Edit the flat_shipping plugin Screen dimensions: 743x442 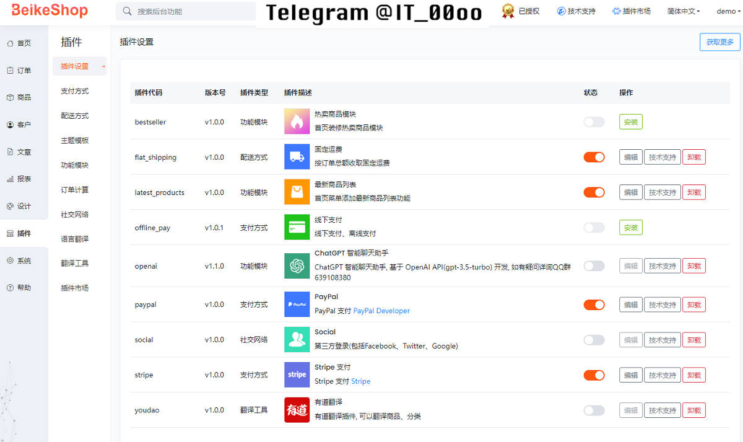[x=631, y=157]
